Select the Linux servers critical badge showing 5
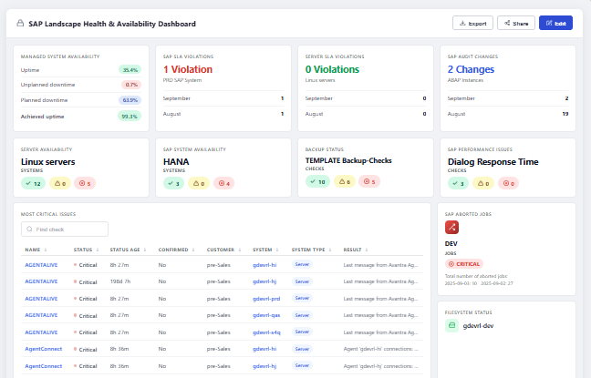591x378 pixels. tap(85, 183)
